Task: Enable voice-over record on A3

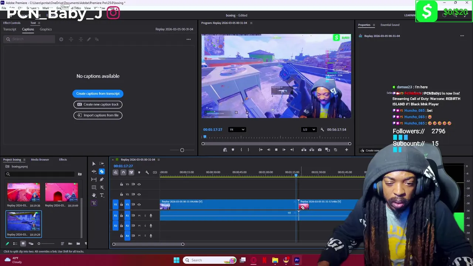Action: pos(151,236)
